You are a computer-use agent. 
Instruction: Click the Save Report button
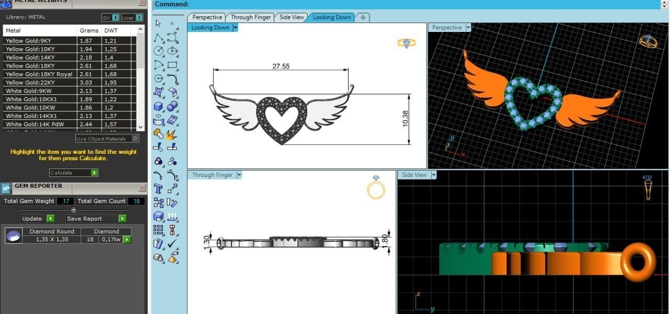pyautogui.click(x=96, y=219)
